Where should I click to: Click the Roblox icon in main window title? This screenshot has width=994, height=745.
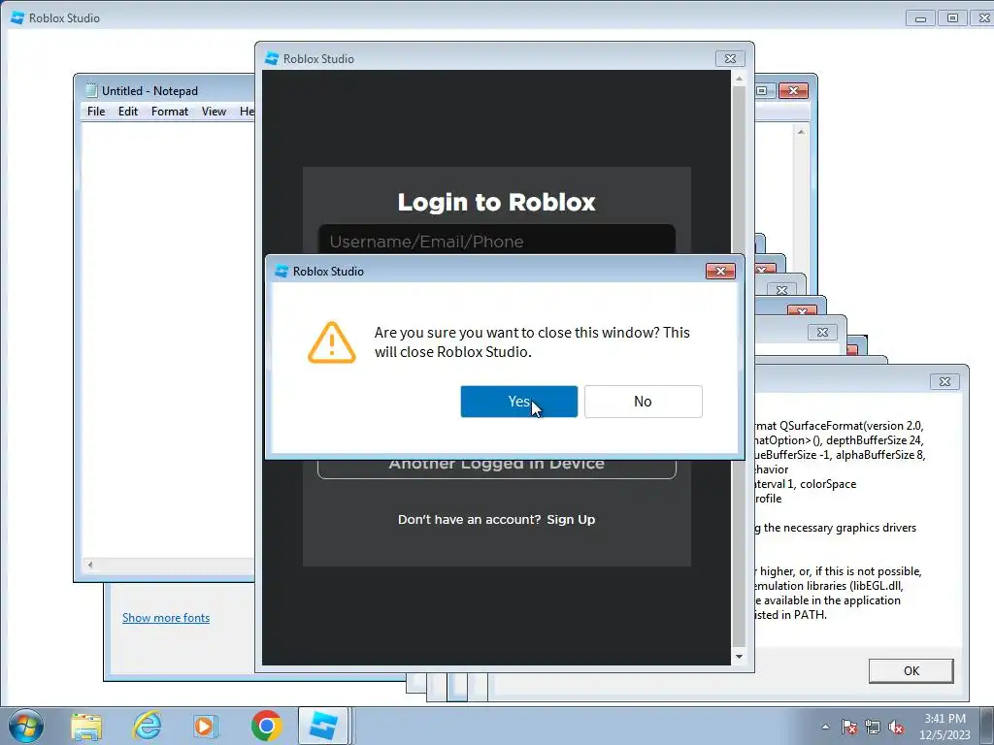[17, 17]
